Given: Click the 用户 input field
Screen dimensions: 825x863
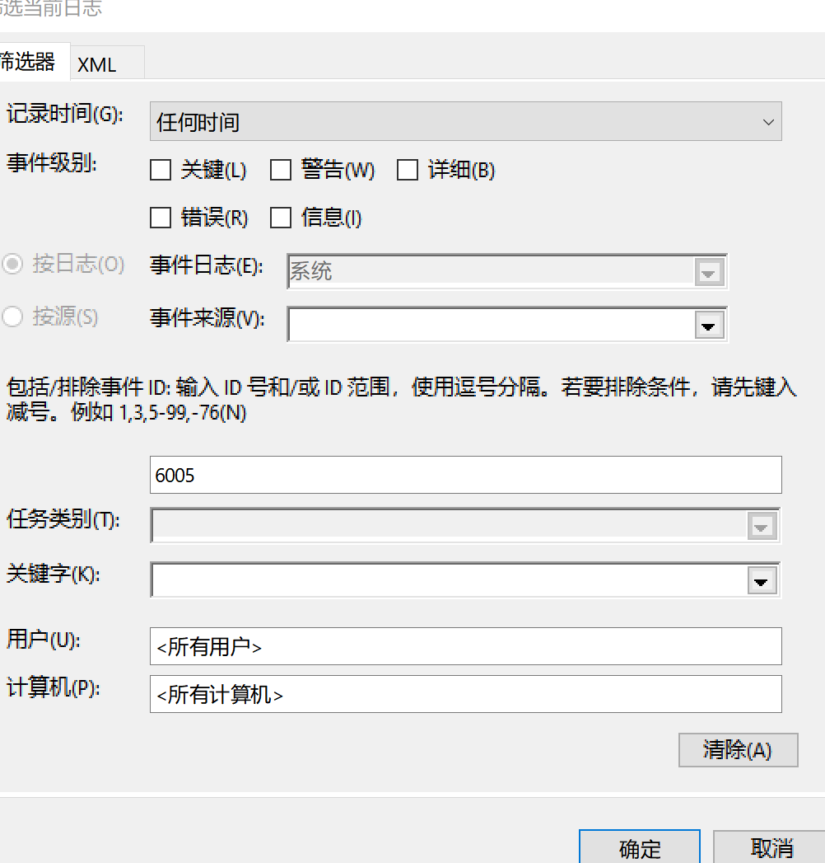Looking at the screenshot, I should pyautogui.click(x=465, y=646).
